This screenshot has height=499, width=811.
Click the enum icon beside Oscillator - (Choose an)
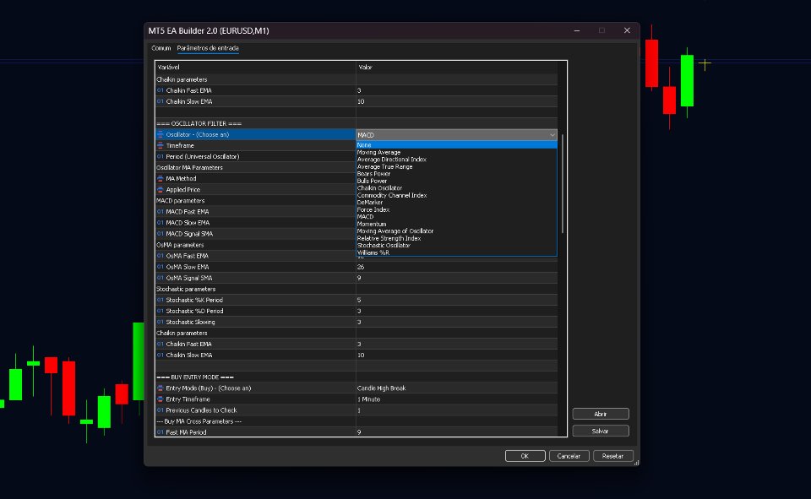tap(161, 134)
